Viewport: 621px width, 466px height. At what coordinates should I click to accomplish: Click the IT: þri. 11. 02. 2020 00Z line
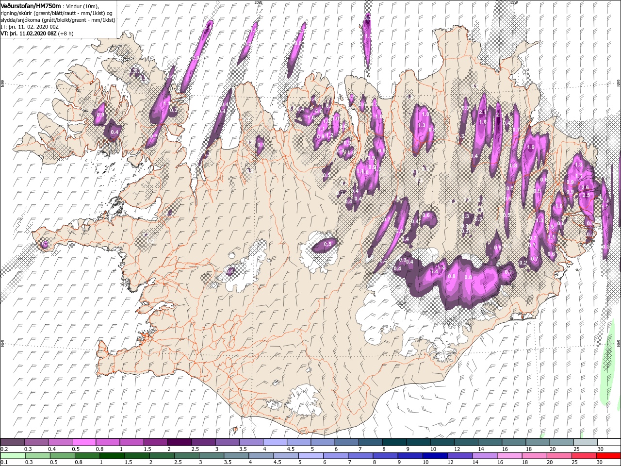point(30,27)
